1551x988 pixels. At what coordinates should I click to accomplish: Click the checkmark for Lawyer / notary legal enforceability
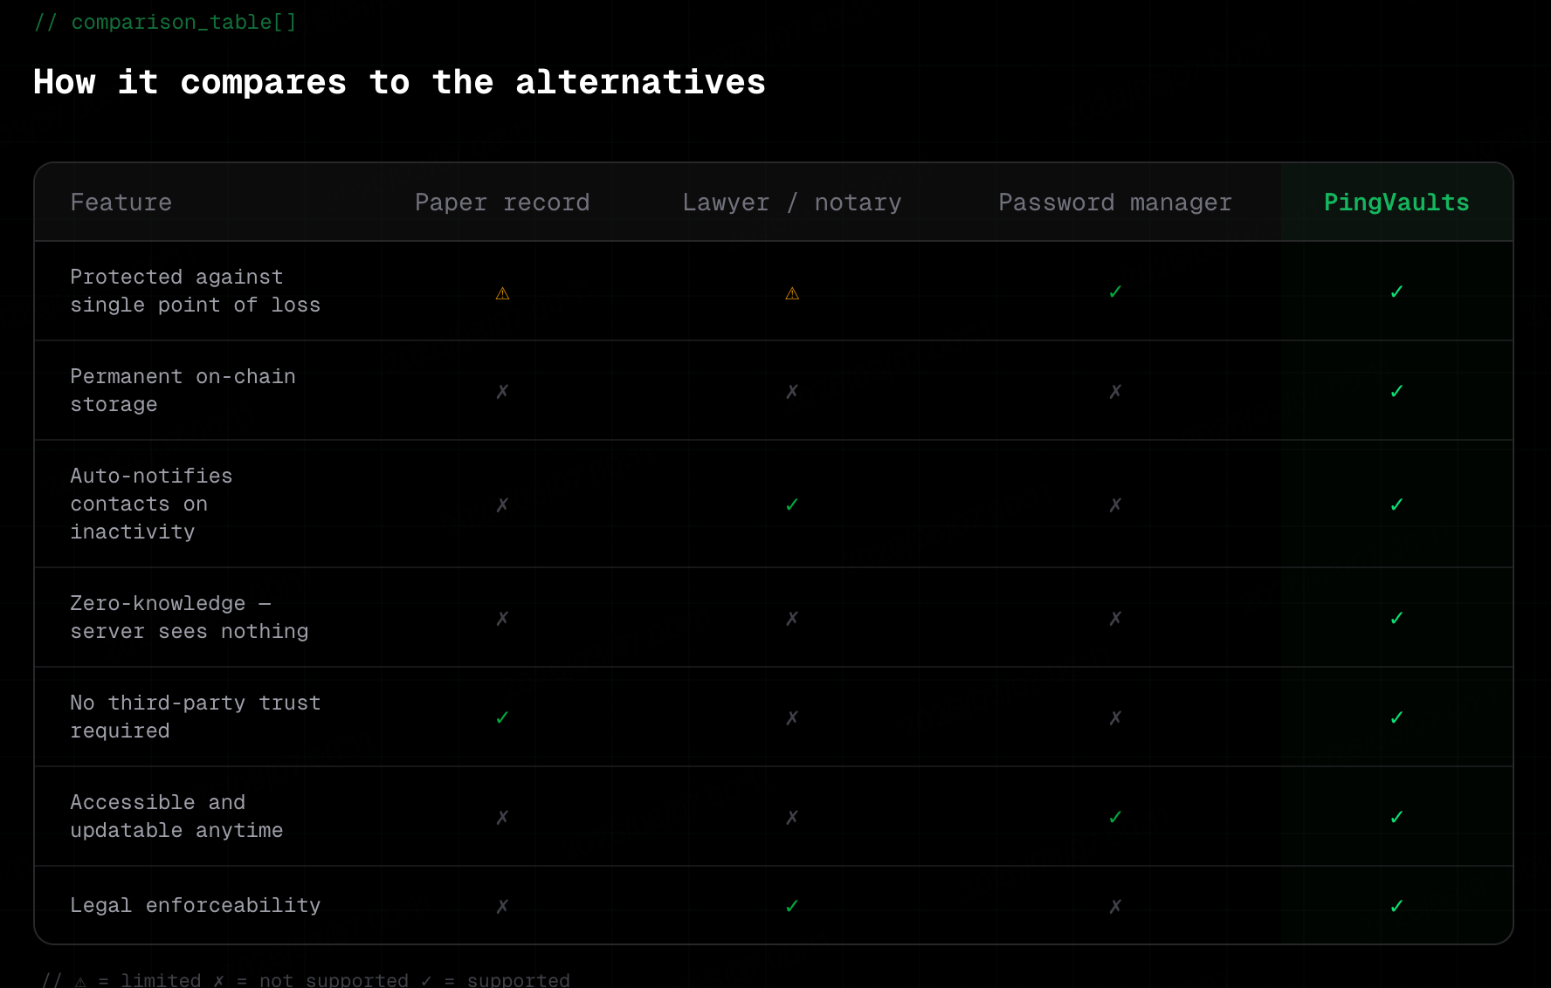click(792, 906)
